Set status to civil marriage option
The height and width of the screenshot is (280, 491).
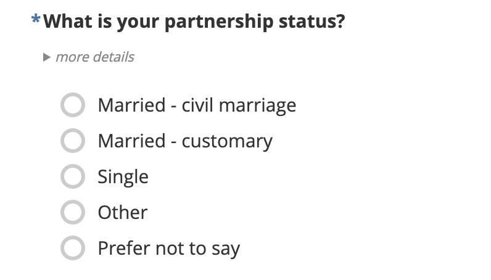pos(73,105)
